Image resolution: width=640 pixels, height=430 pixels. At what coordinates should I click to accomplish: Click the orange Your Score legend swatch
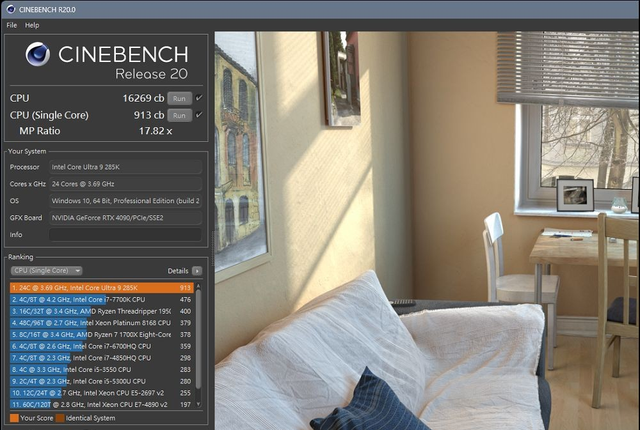pos(14,418)
